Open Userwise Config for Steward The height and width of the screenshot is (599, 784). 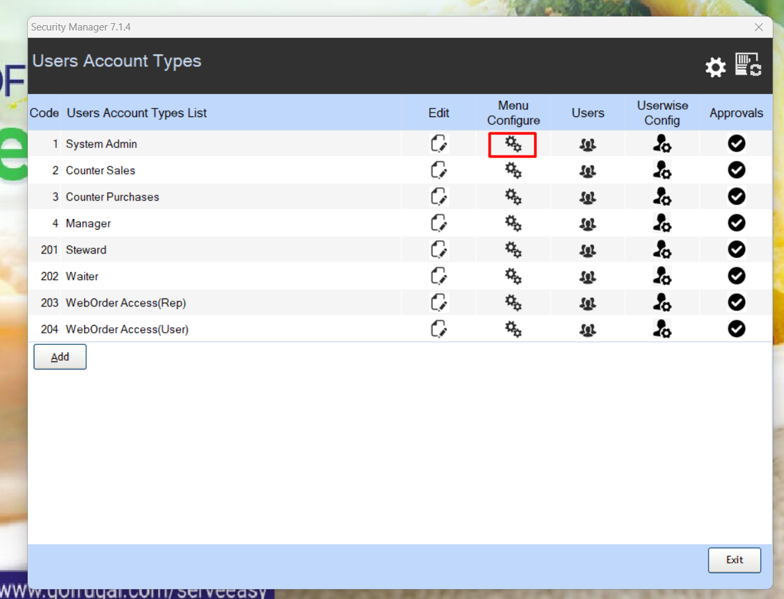661,250
